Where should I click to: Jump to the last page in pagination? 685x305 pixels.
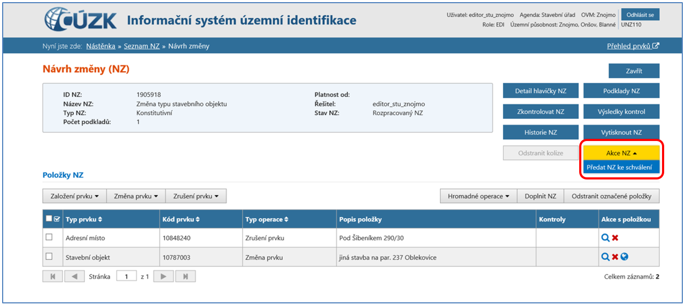[185, 276]
